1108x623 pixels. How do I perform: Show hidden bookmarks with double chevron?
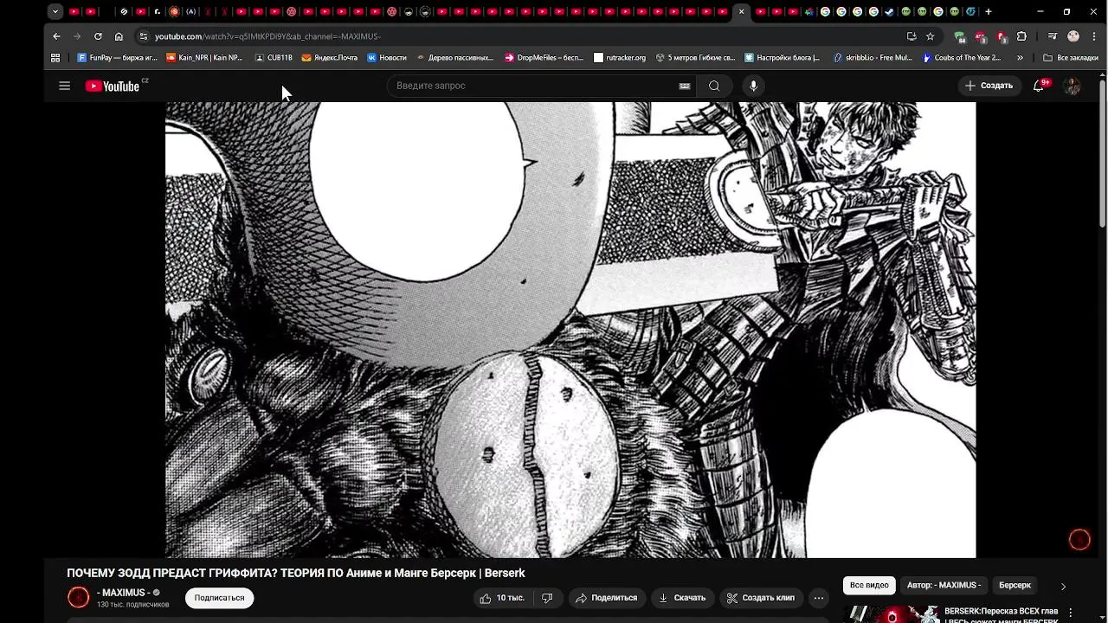(x=1020, y=58)
